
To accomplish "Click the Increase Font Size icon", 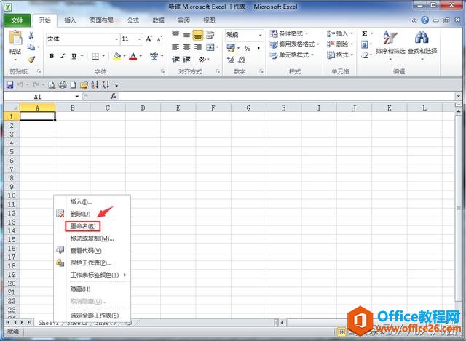I will click(x=149, y=39).
